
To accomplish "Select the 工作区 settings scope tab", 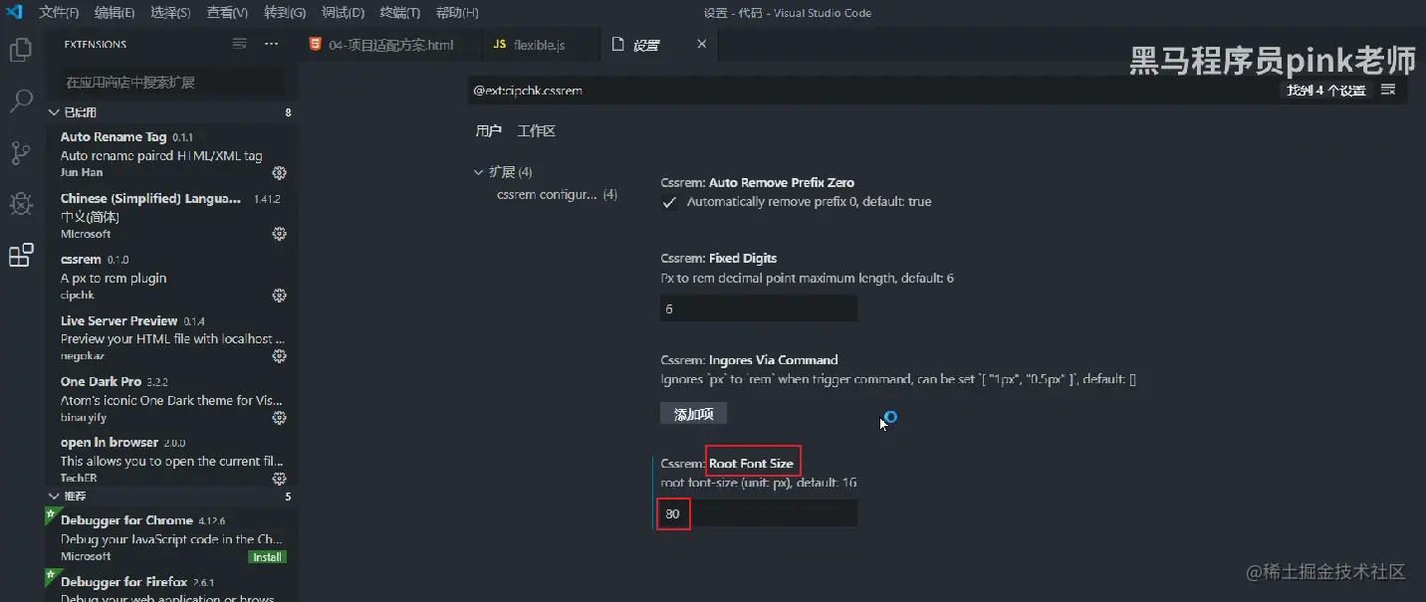I will point(536,131).
